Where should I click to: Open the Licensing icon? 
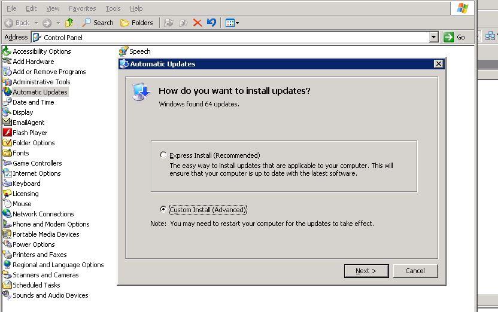click(7, 194)
